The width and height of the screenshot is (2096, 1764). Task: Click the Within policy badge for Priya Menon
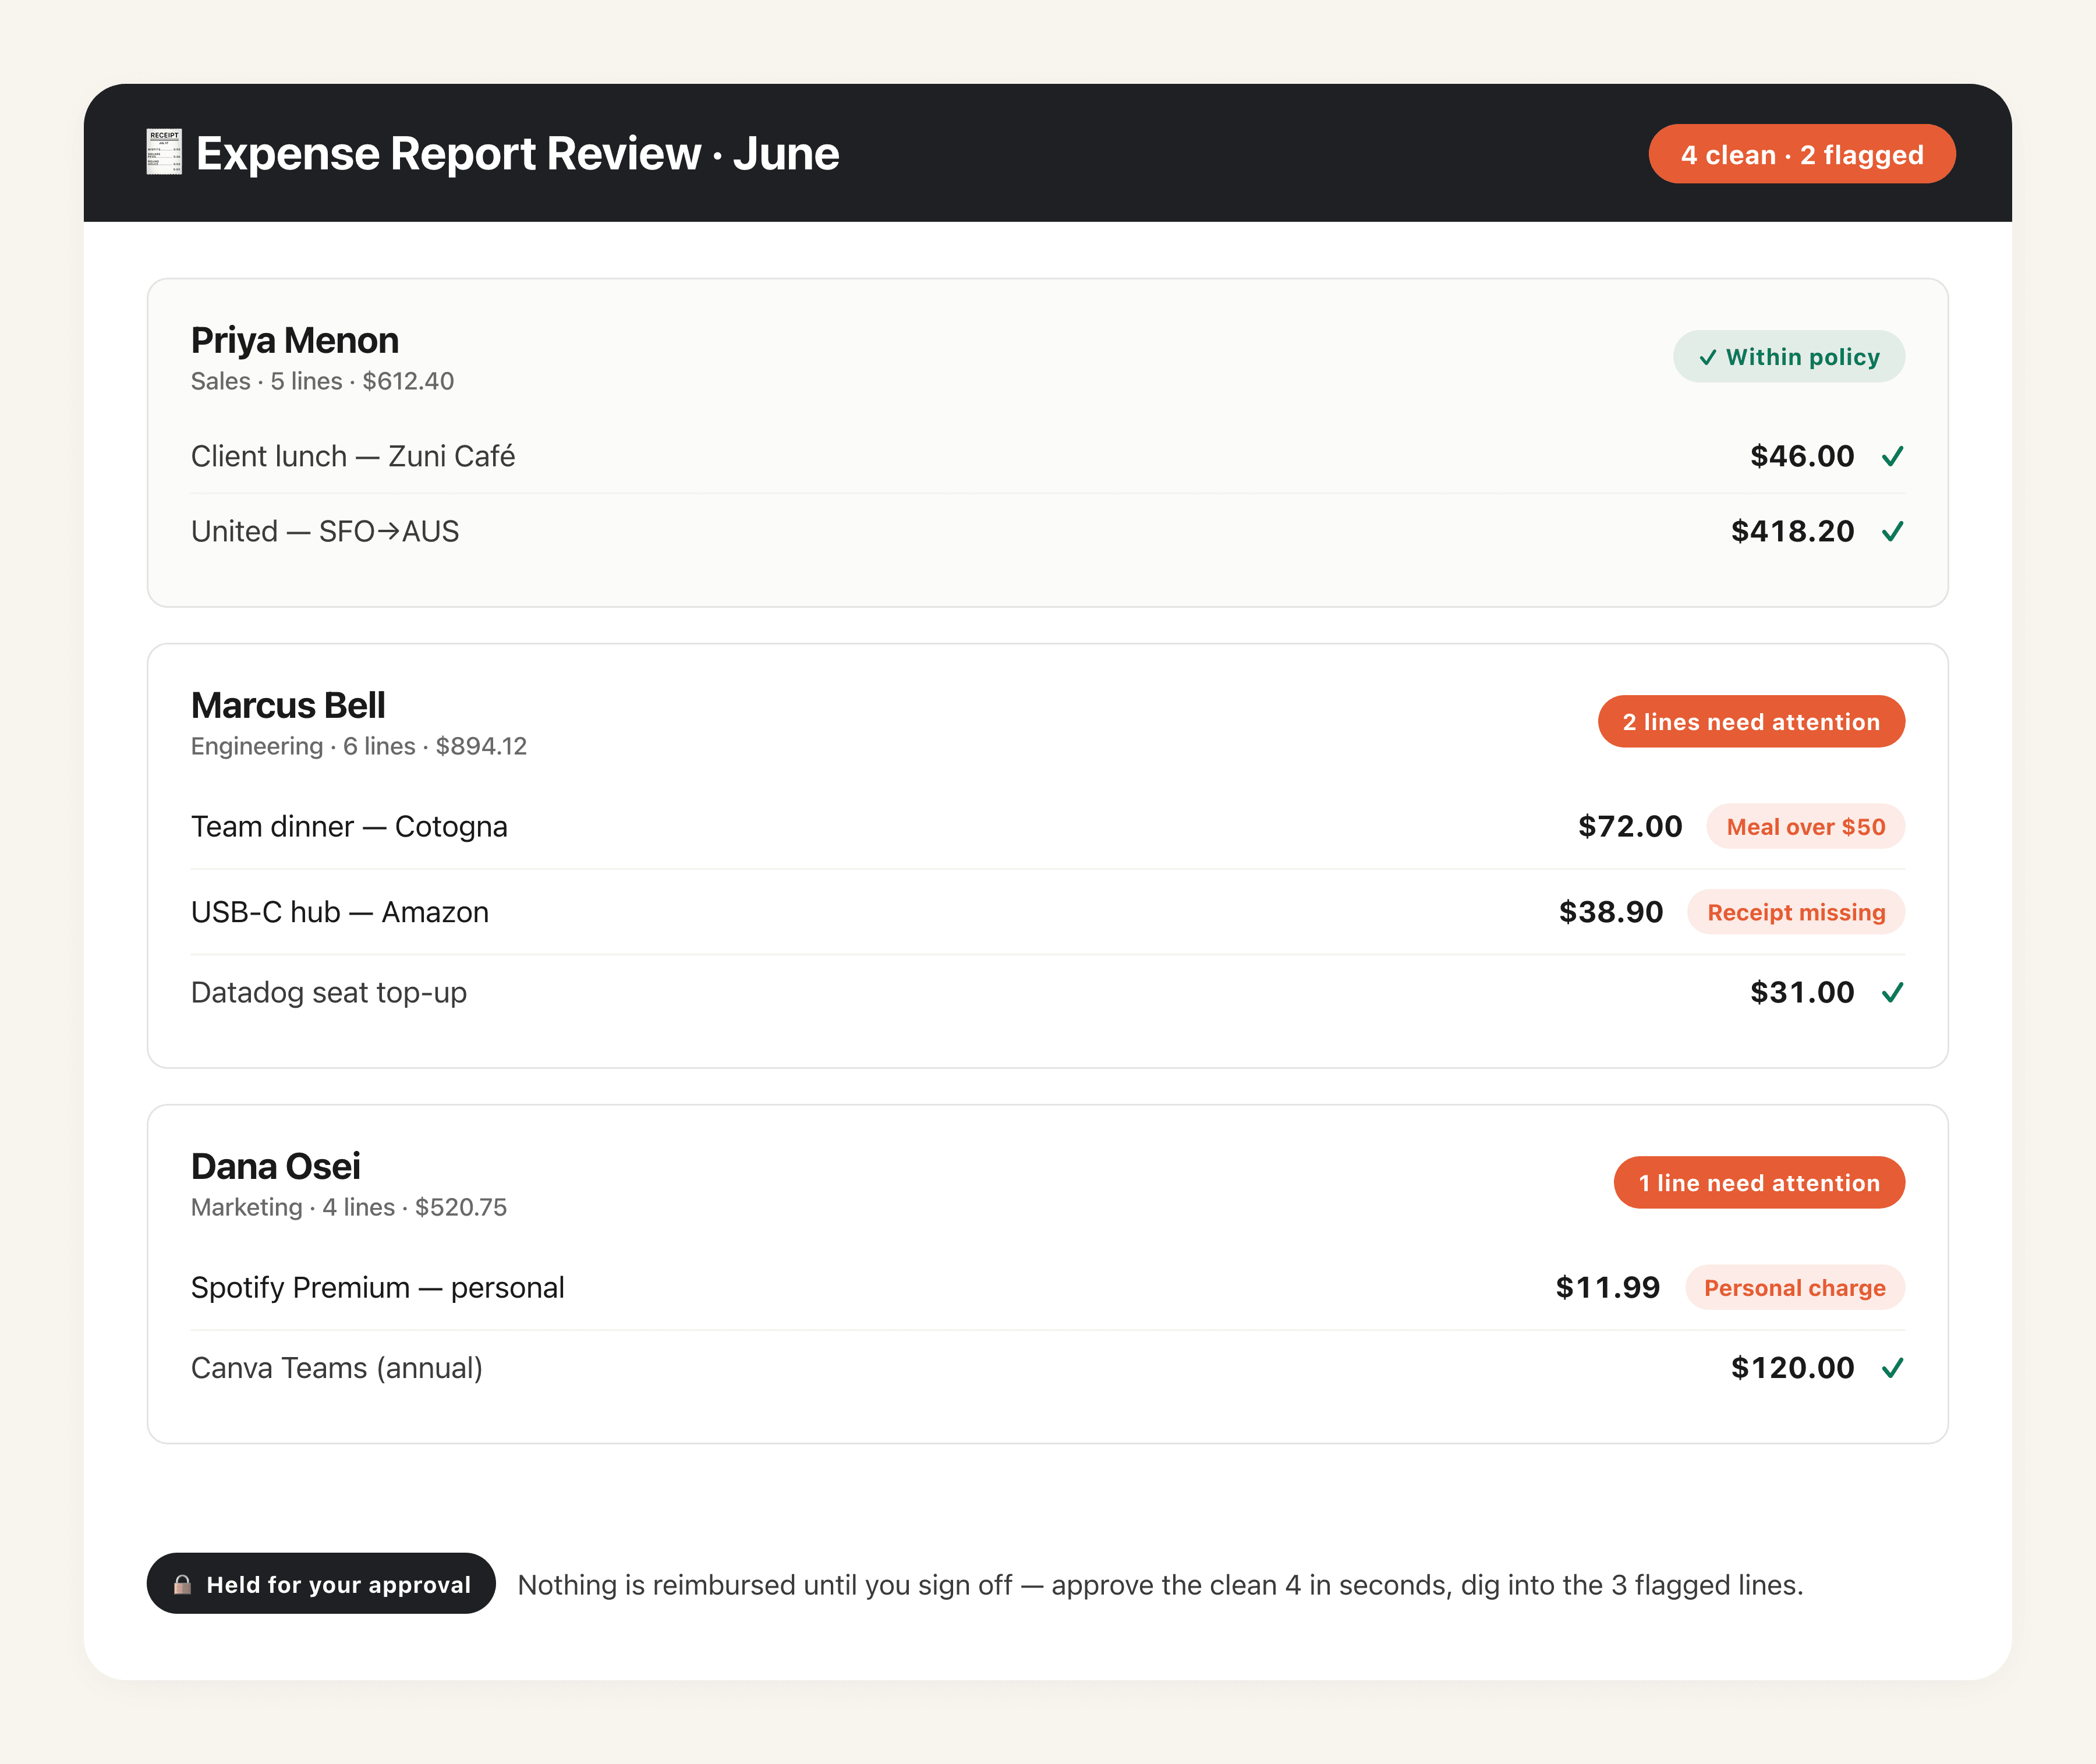pos(1789,357)
